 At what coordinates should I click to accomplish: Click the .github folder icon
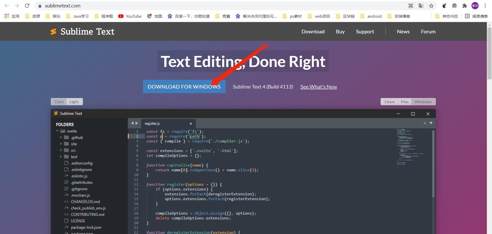pos(66,137)
